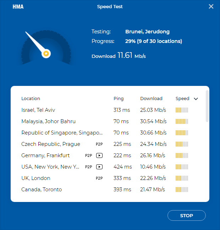Sort results by Ping column
The width and height of the screenshot is (220, 230).
[119, 99]
